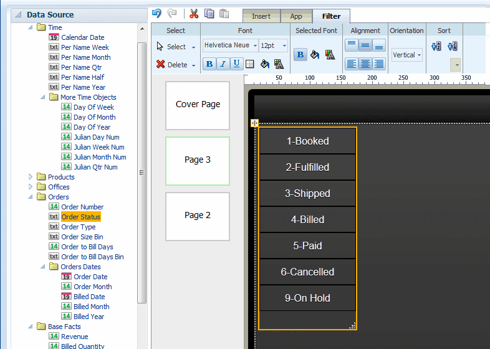Open the Cover Page thumbnail

click(x=198, y=105)
